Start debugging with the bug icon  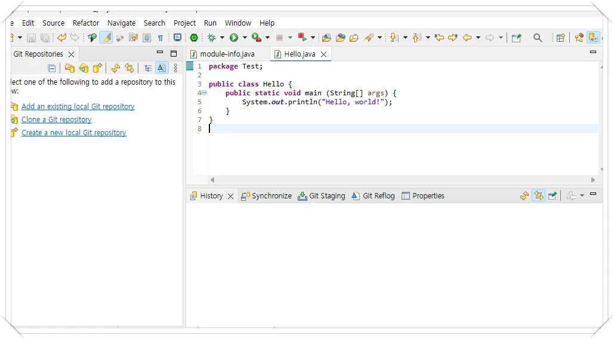point(212,38)
